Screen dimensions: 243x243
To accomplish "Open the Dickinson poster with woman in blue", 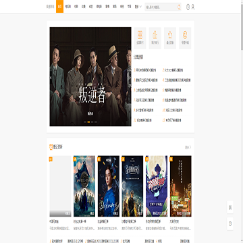I will (x=109, y=186).
